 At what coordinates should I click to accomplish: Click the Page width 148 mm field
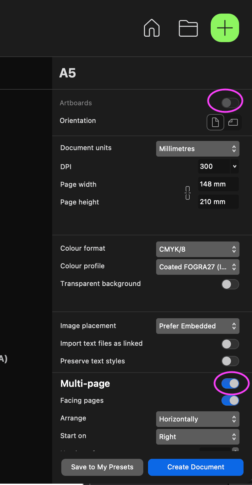[x=218, y=184]
